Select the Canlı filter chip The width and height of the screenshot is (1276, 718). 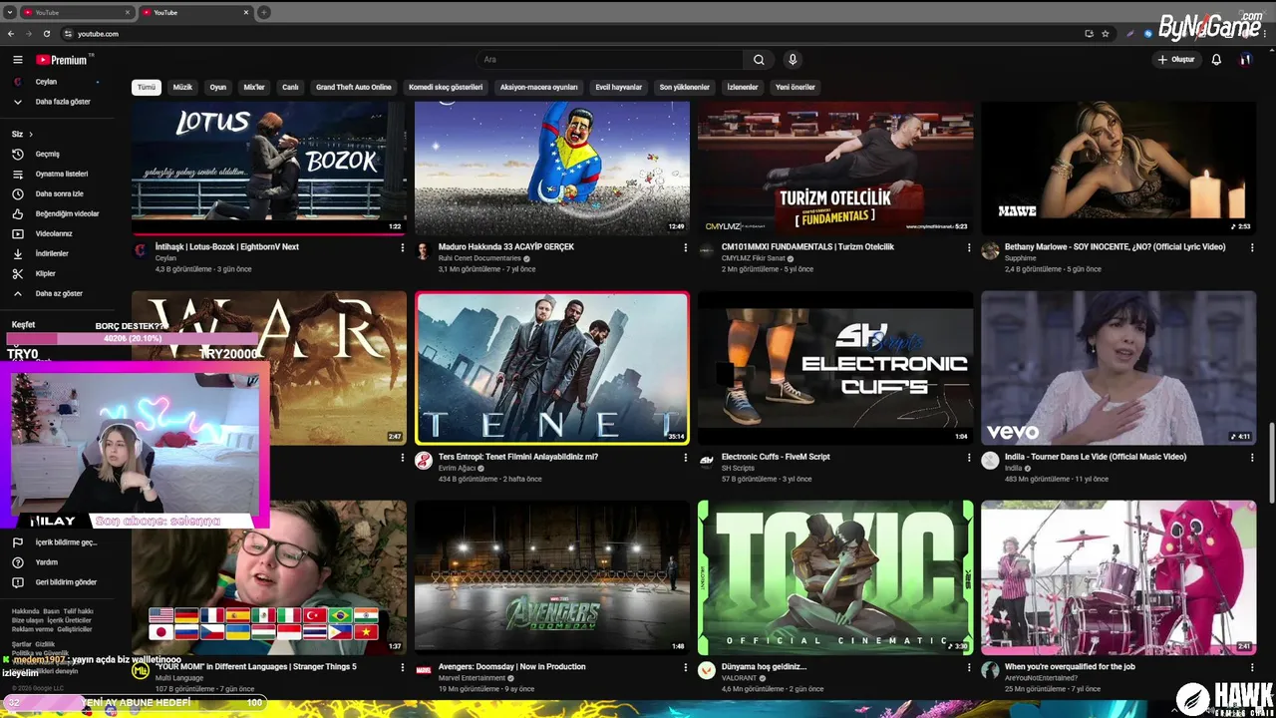pyautogui.click(x=290, y=87)
